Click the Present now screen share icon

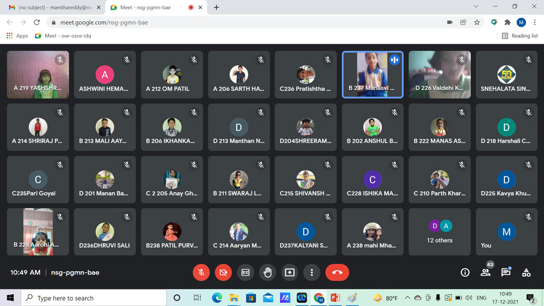(x=289, y=272)
